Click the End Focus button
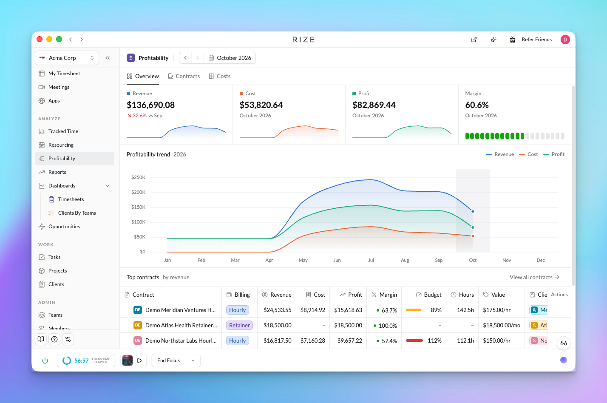This screenshot has width=607, height=403. click(x=169, y=360)
